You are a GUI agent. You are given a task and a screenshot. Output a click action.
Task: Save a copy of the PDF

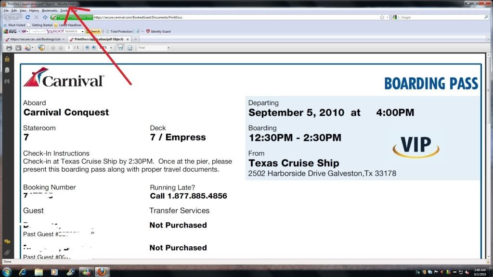pos(18,48)
